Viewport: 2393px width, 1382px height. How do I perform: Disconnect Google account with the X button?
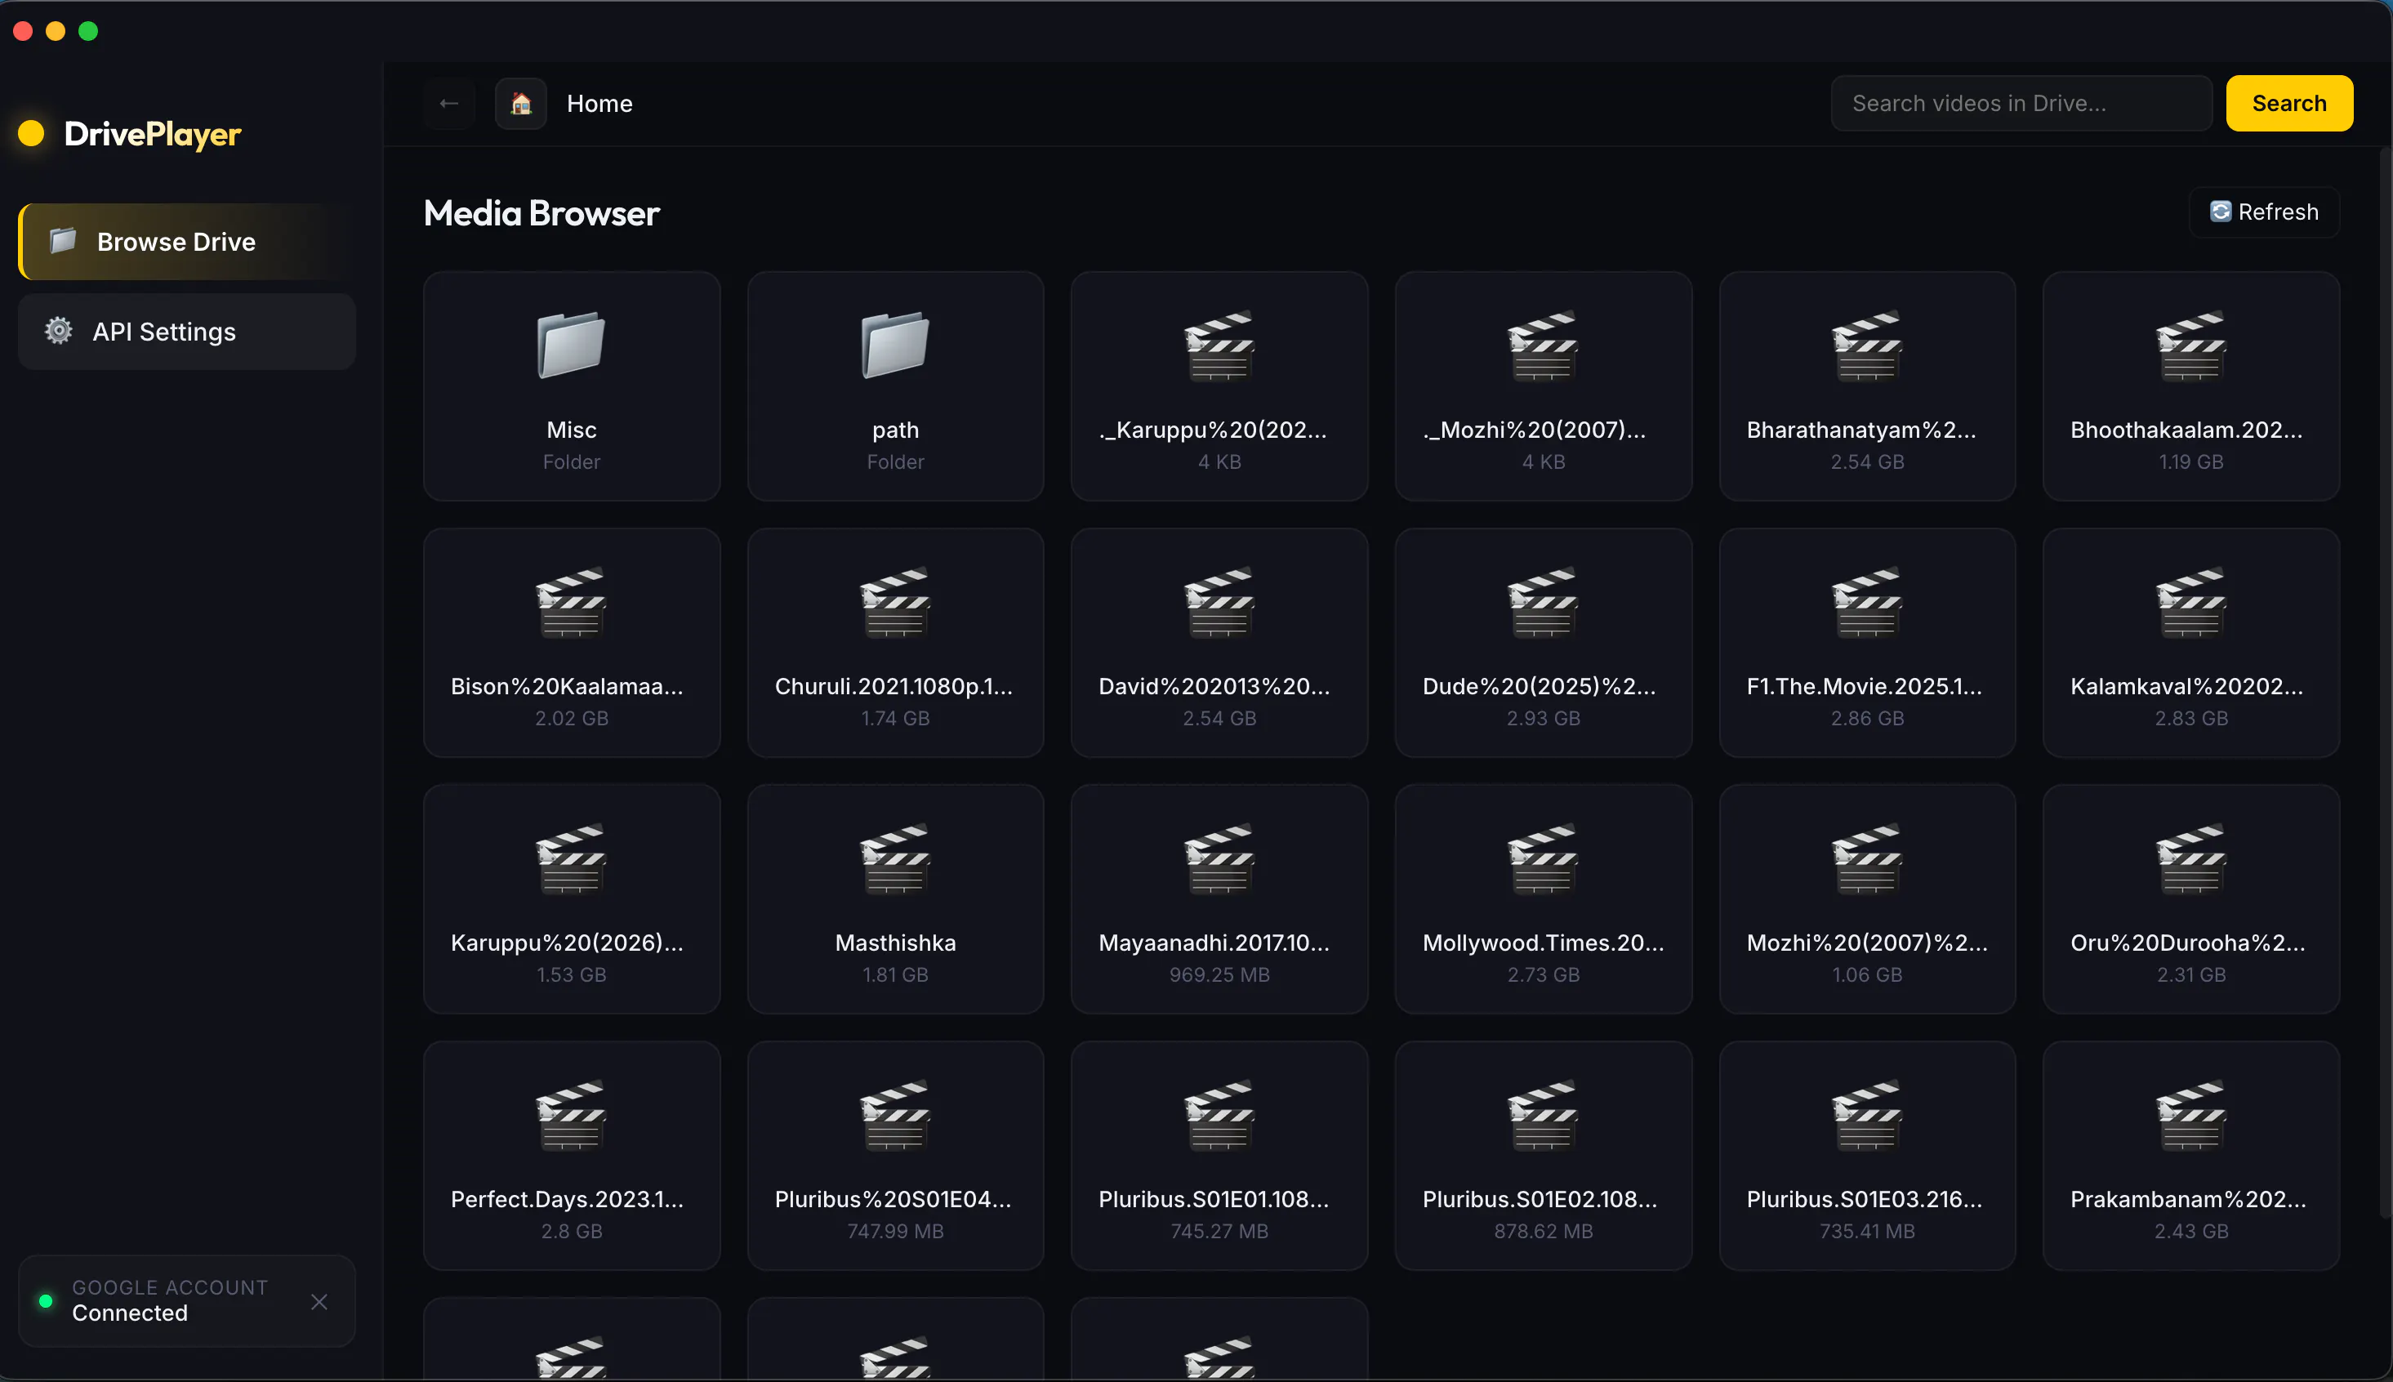click(x=319, y=1301)
